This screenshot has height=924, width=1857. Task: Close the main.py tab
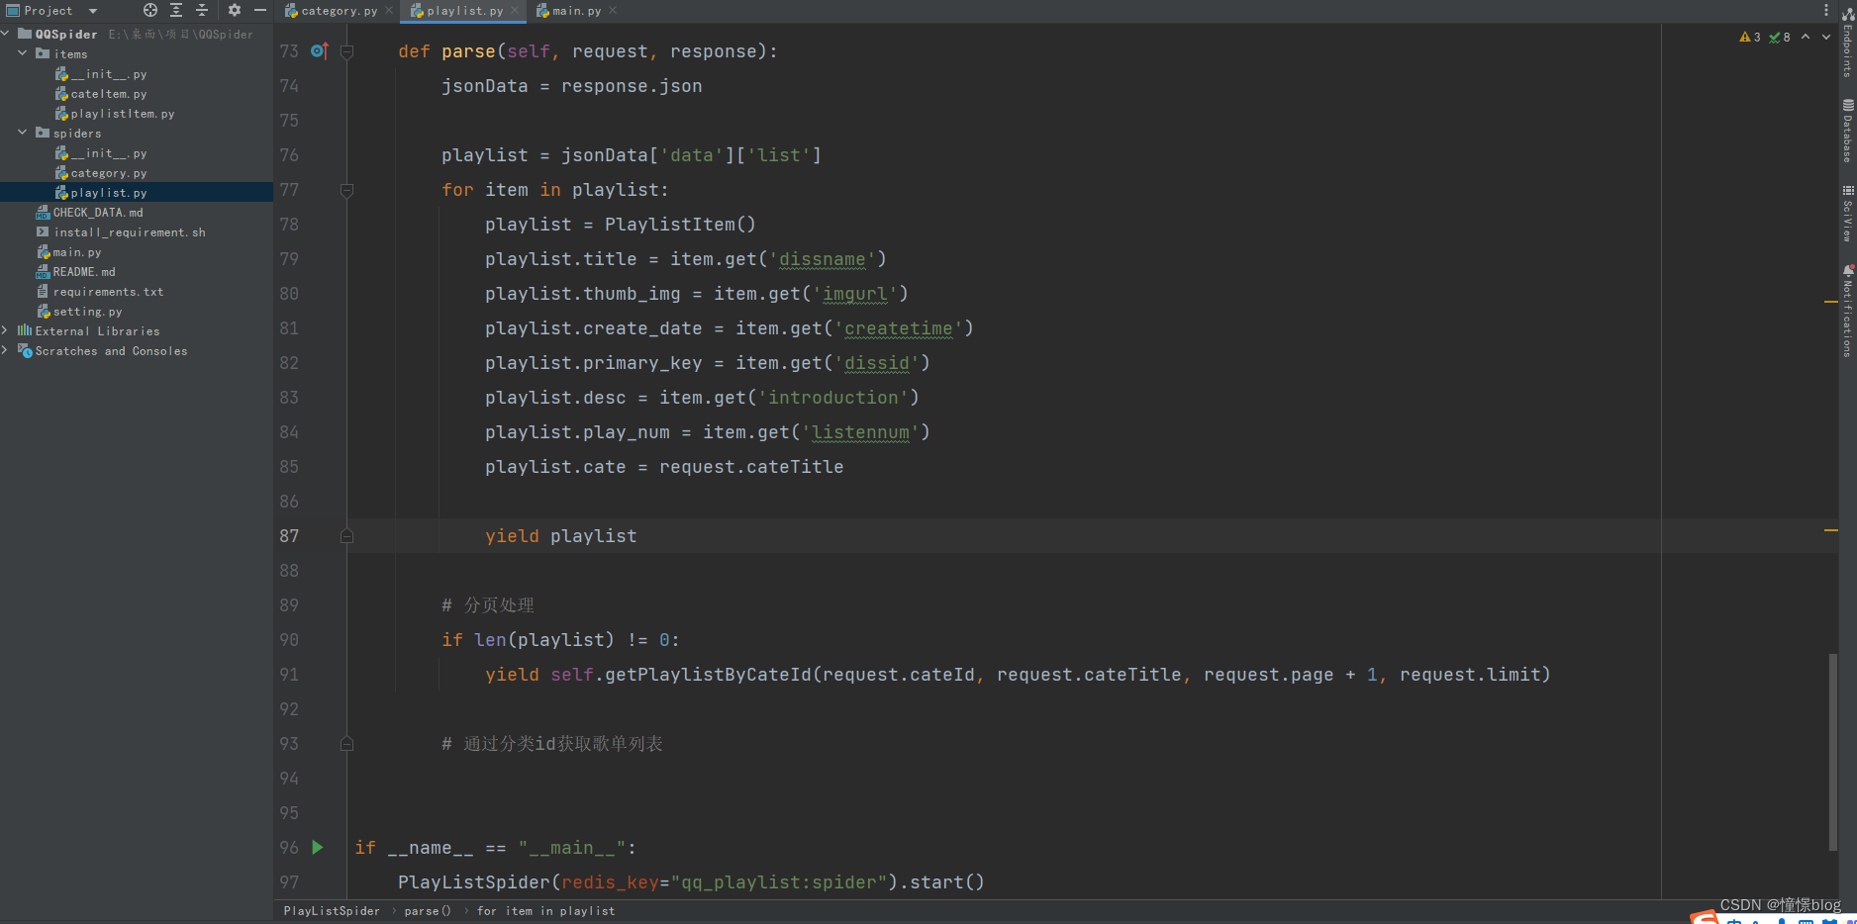point(613,10)
